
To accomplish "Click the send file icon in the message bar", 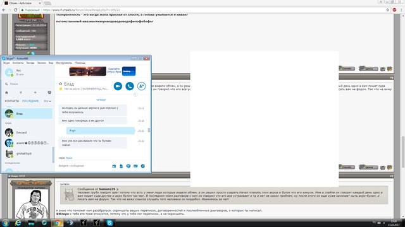I will coord(121,166).
